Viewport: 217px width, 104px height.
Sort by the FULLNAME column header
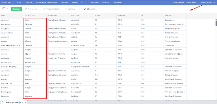(x=58, y=15)
